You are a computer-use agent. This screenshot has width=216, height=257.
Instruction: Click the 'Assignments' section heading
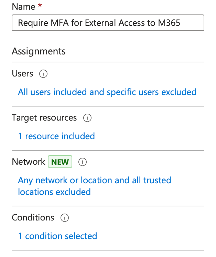point(39,51)
